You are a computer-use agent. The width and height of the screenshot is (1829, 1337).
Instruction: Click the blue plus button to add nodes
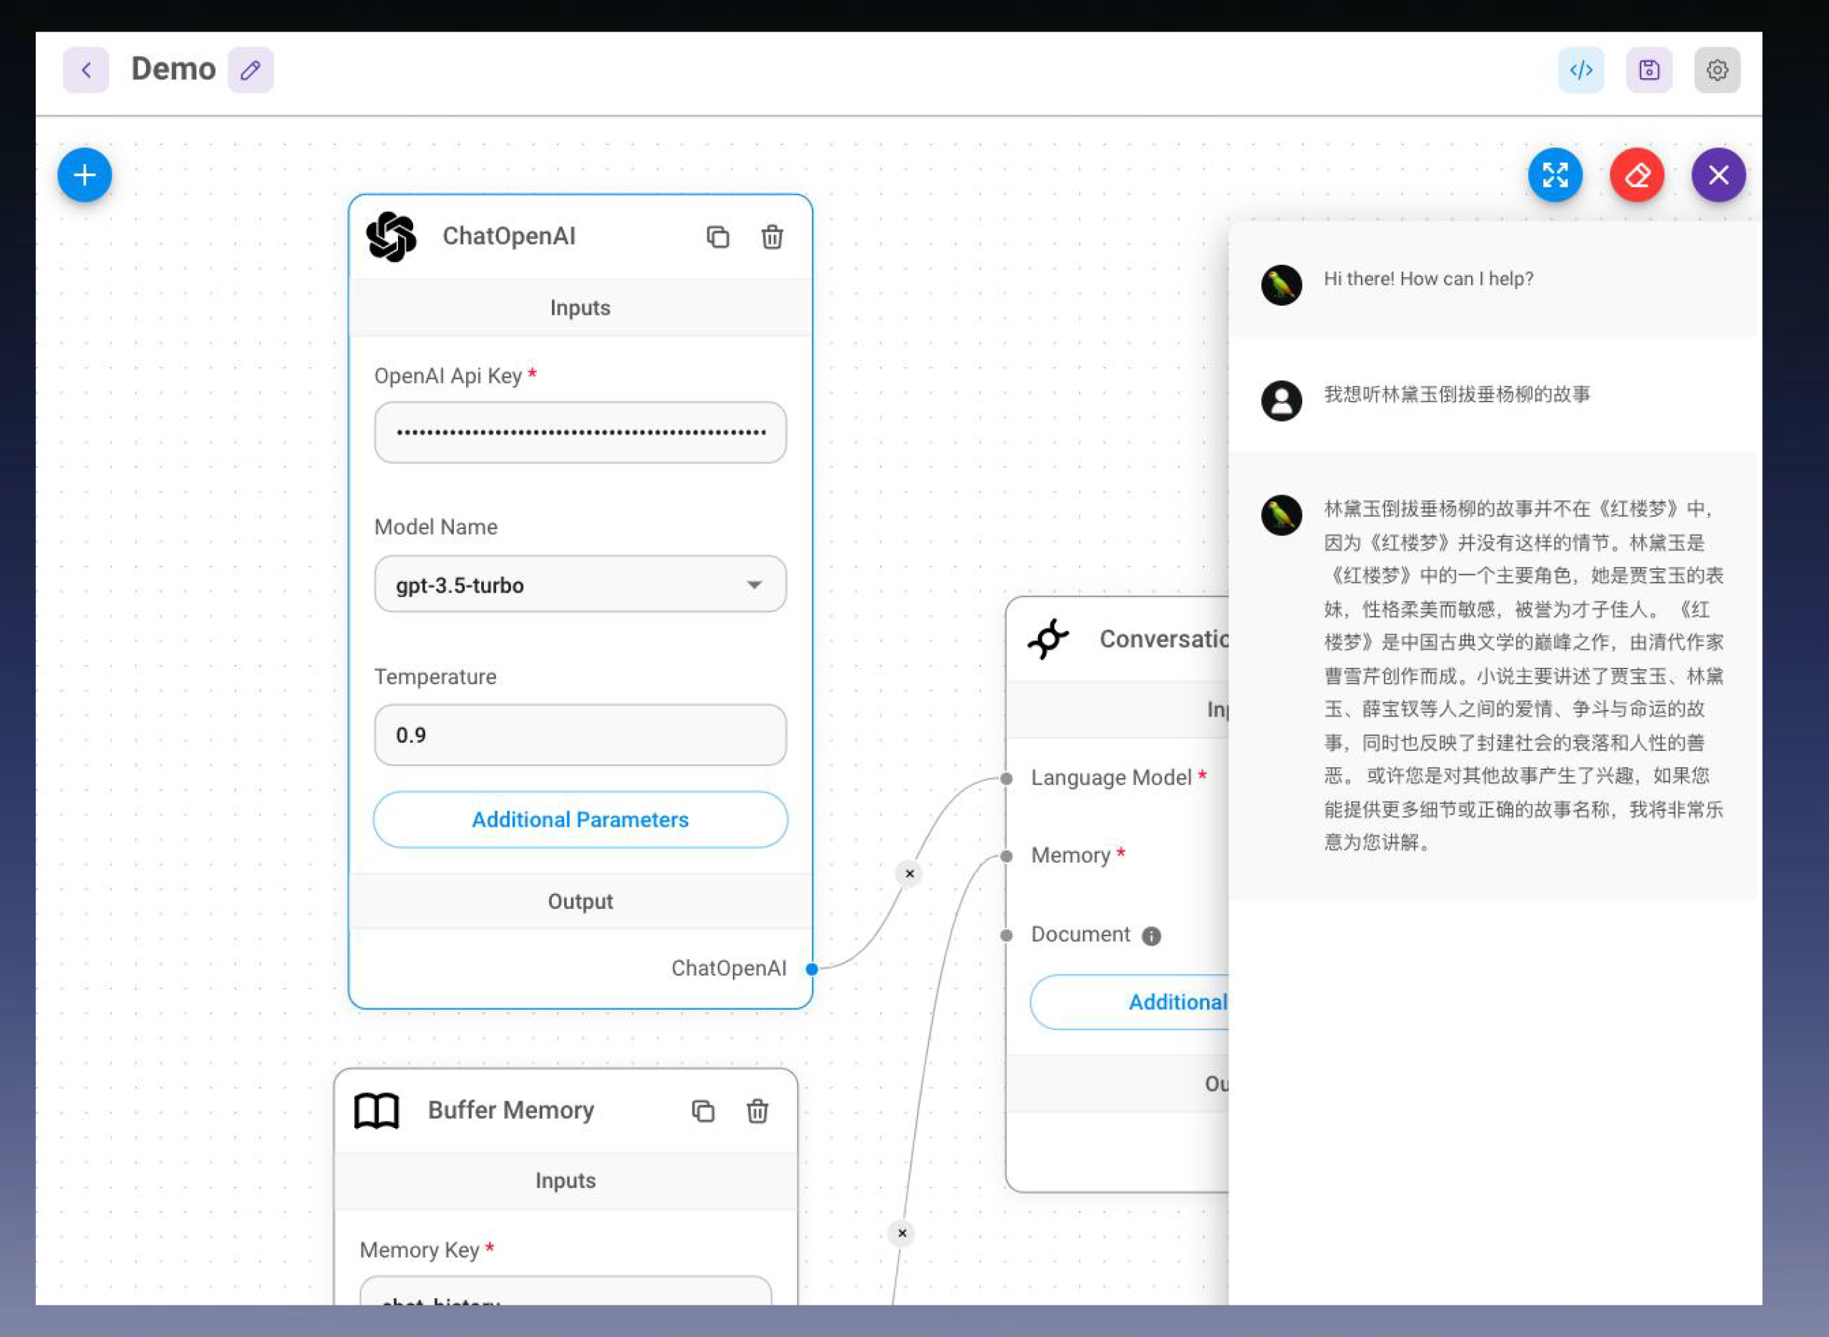tap(85, 175)
